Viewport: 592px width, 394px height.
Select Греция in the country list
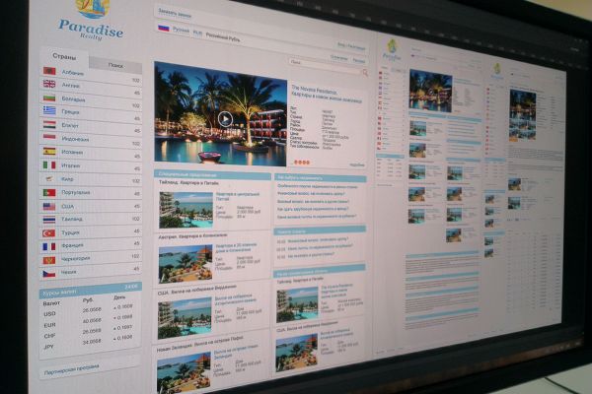(x=71, y=112)
